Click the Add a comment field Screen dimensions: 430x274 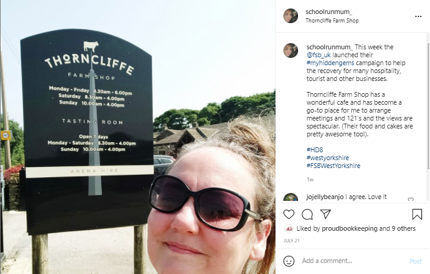352,261
